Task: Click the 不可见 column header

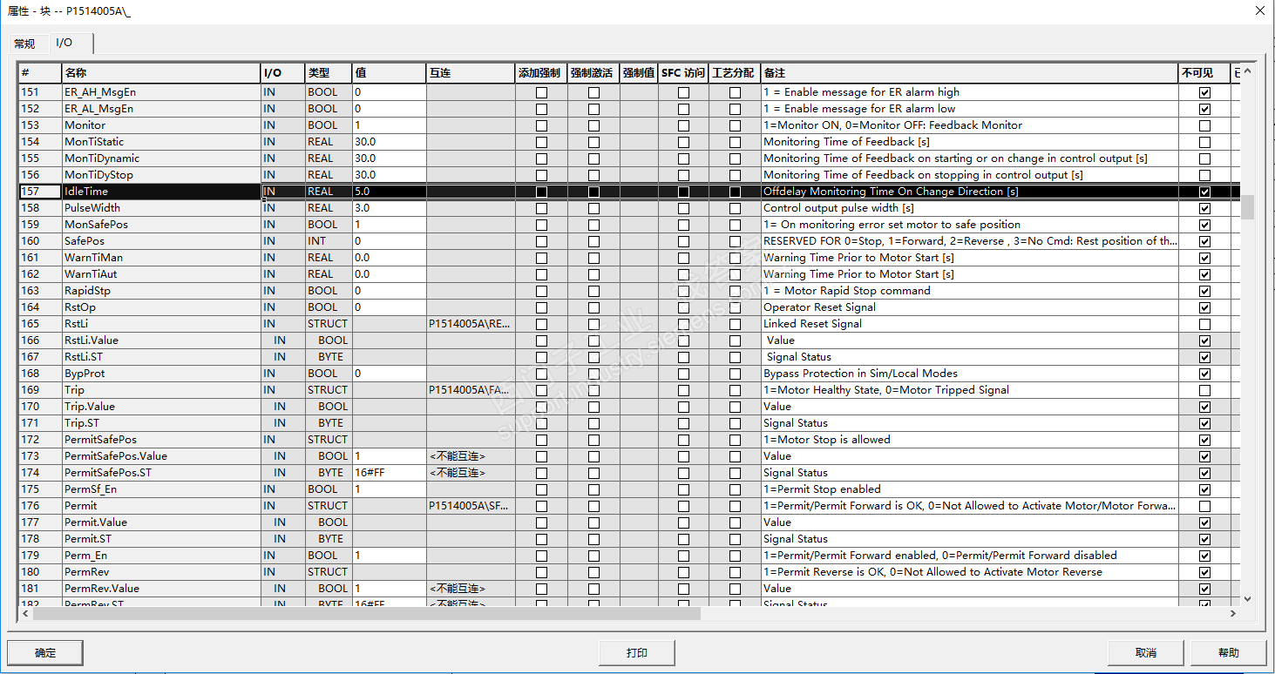Action: tap(1204, 73)
